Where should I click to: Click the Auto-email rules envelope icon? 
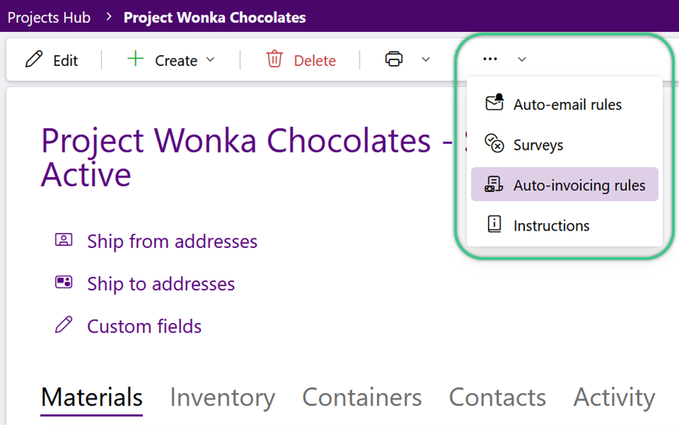(x=495, y=103)
